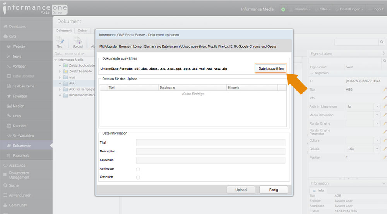
Task: Click the Upload button in dialog
Action: point(241,190)
